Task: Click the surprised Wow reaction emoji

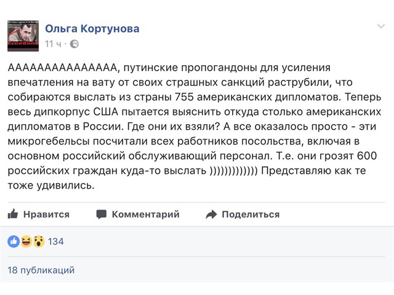Action: click(x=39, y=242)
